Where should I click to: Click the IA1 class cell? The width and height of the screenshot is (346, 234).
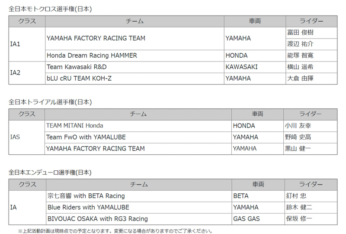(15, 44)
